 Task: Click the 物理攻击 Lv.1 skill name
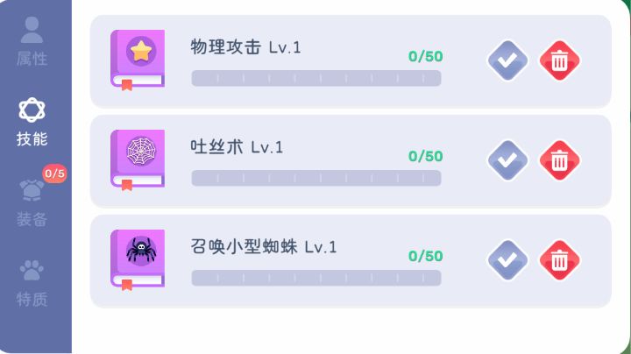click(x=245, y=47)
